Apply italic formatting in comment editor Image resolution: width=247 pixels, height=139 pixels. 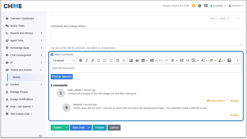(x=87, y=61)
